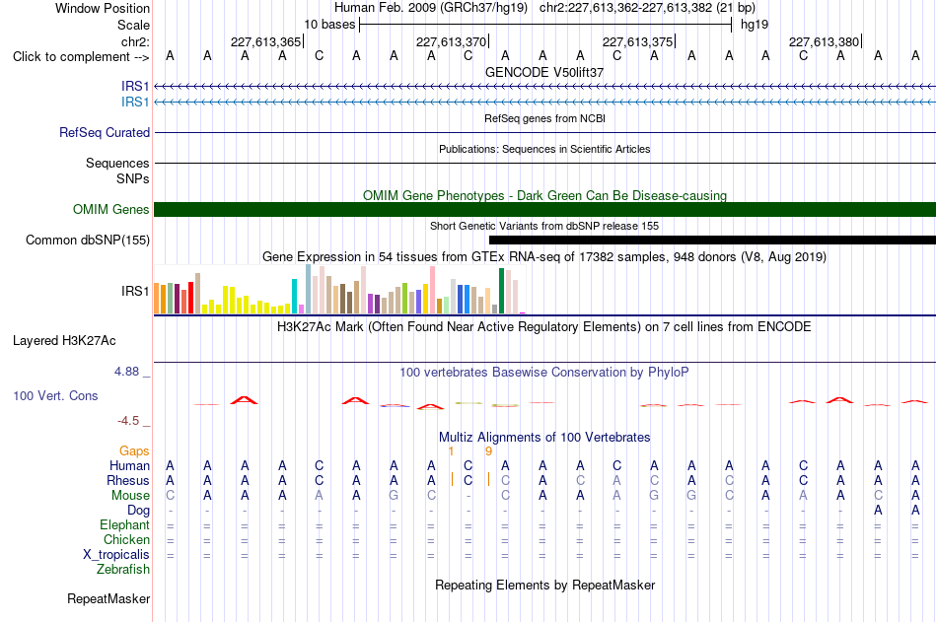937x622 pixels.
Task: Click the Sequences publications track label
Action: point(117,163)
